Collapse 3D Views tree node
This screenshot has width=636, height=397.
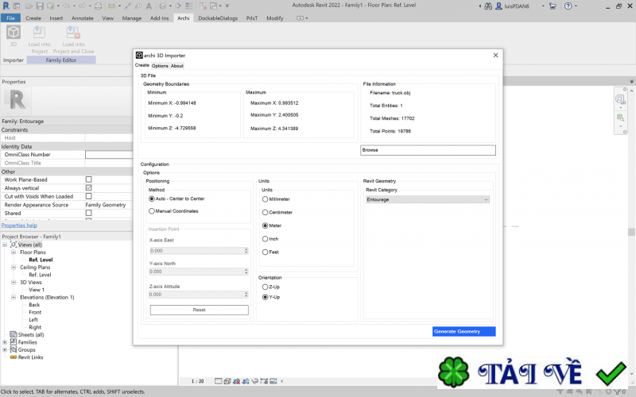[x=14, y=283]
